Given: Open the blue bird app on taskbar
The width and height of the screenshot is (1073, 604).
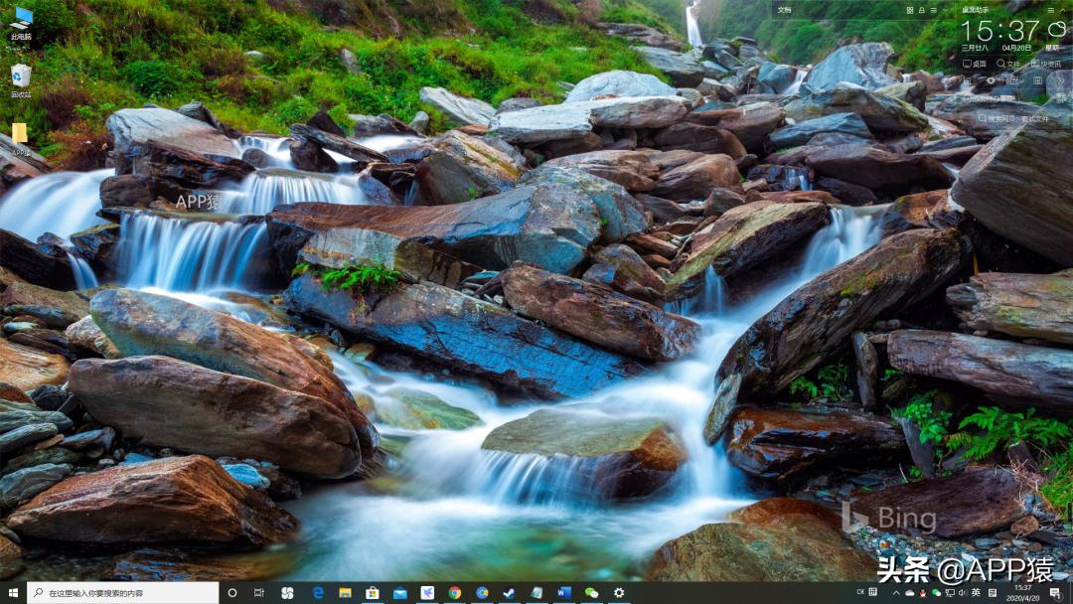Looking at the screenshot, I should [427, 593].
